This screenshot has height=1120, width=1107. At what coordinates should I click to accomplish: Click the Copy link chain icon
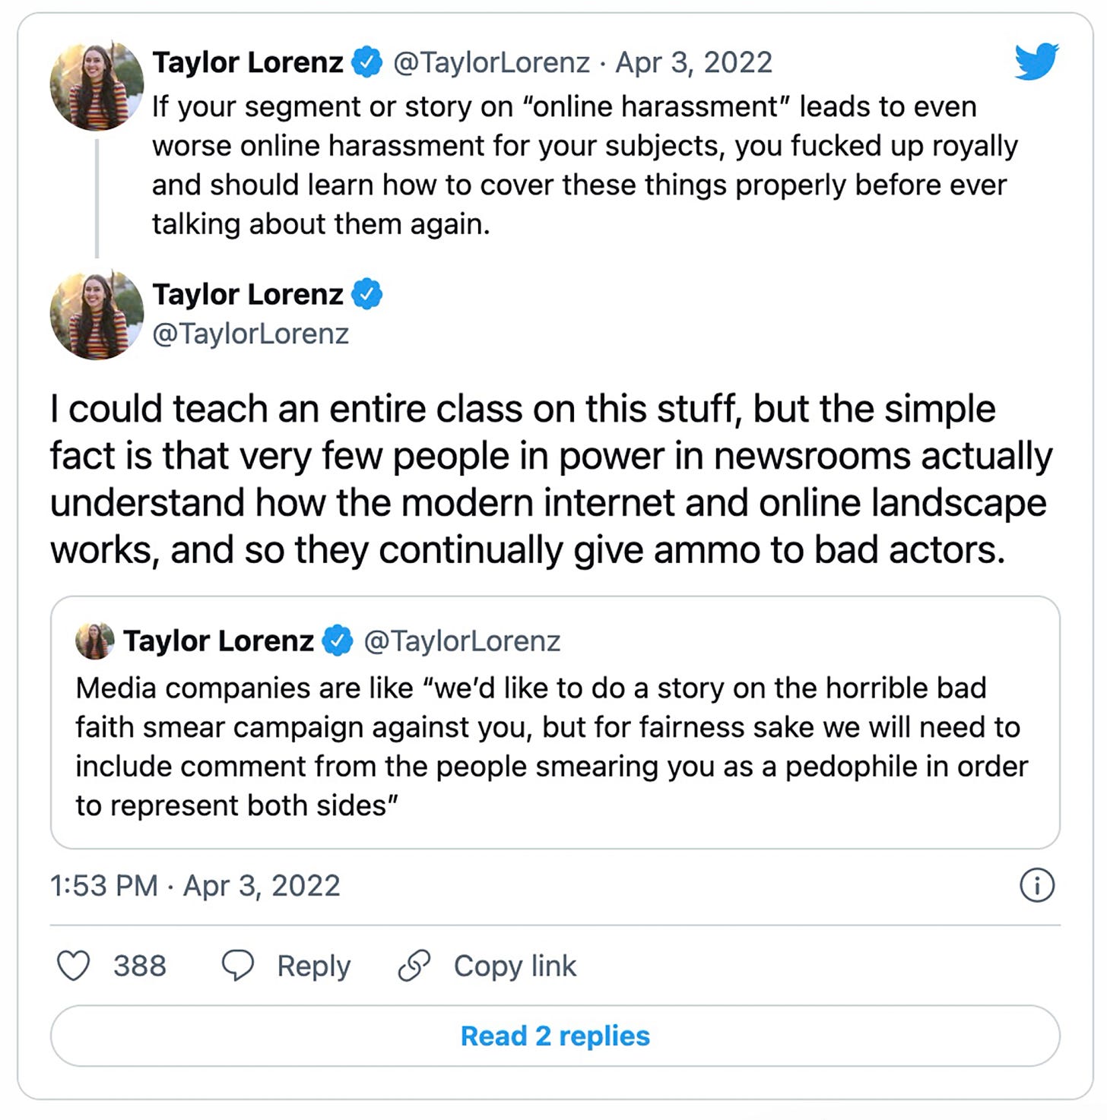411,966
